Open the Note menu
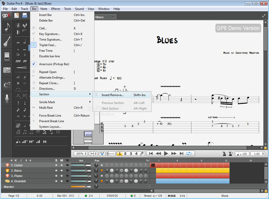The height and width of the screenshot is (199, 269). pos(44,9)
